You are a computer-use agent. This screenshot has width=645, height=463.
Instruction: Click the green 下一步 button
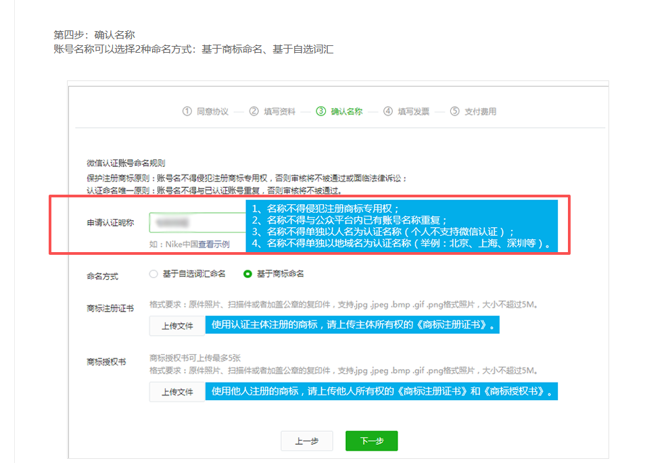(x=371, y=441)
